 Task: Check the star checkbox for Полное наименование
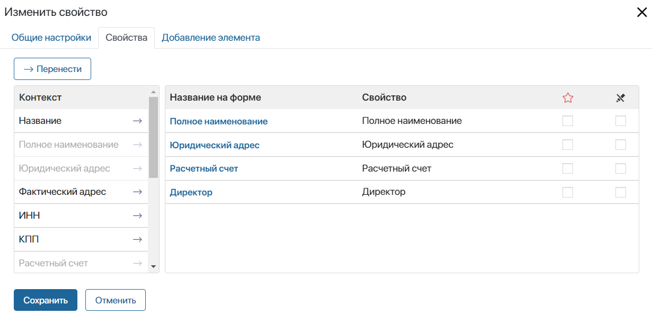(568, 121)
